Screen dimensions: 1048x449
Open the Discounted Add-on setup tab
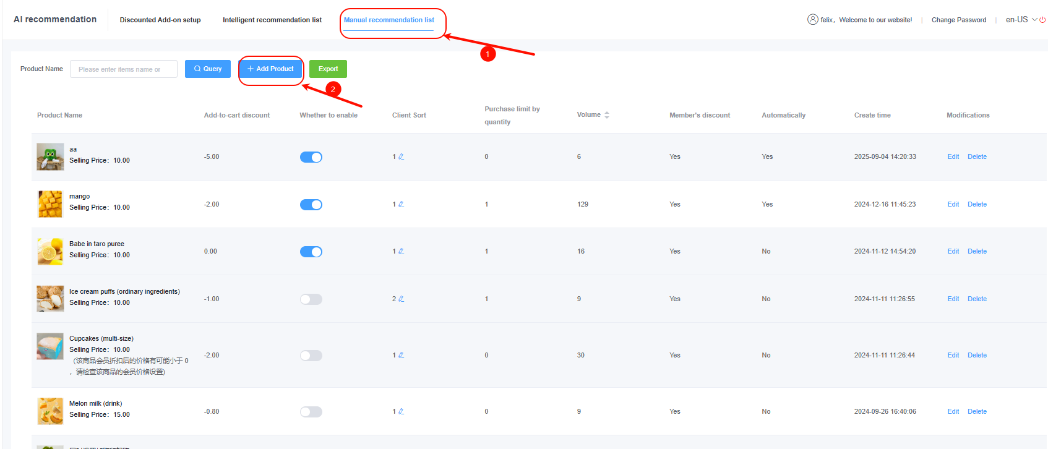coord(160,20)
